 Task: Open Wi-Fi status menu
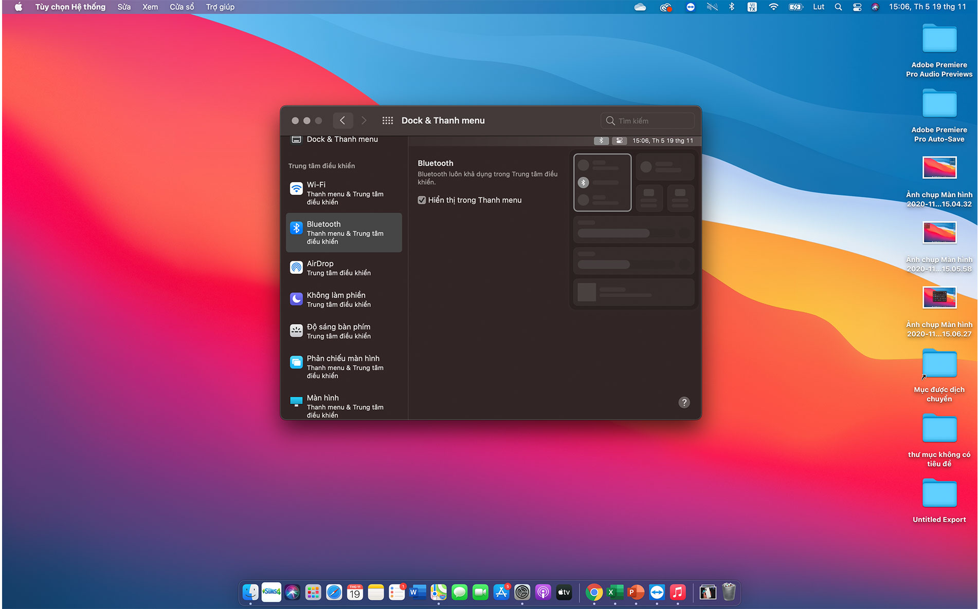click(x=773, y=7)
